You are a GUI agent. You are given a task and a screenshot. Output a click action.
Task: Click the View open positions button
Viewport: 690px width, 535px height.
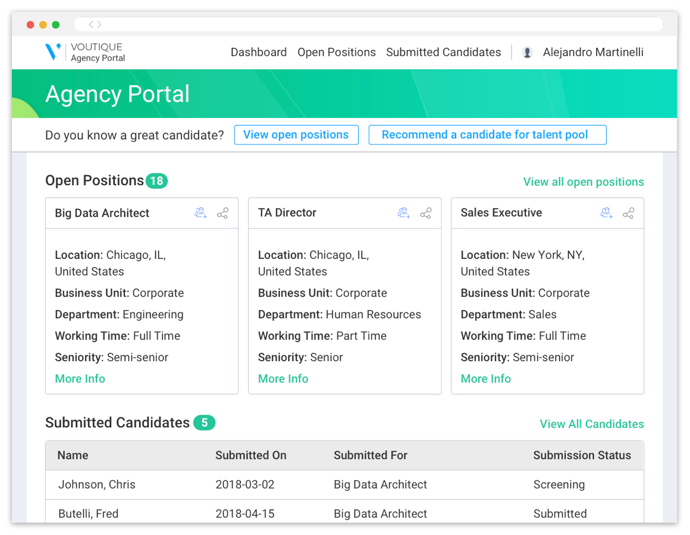click(296, 134)
